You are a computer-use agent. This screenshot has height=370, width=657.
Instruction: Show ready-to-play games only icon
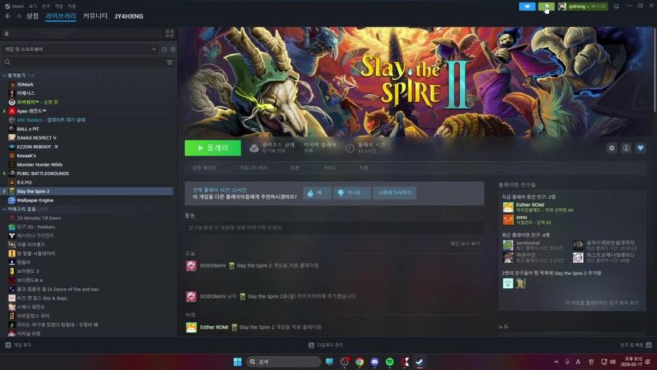173,49
